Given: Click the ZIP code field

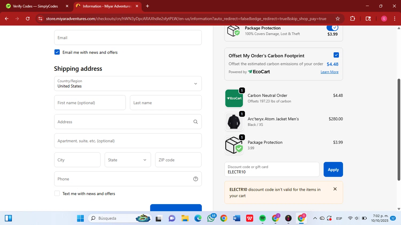Looking at the screenshot, I should click(178, 160).
